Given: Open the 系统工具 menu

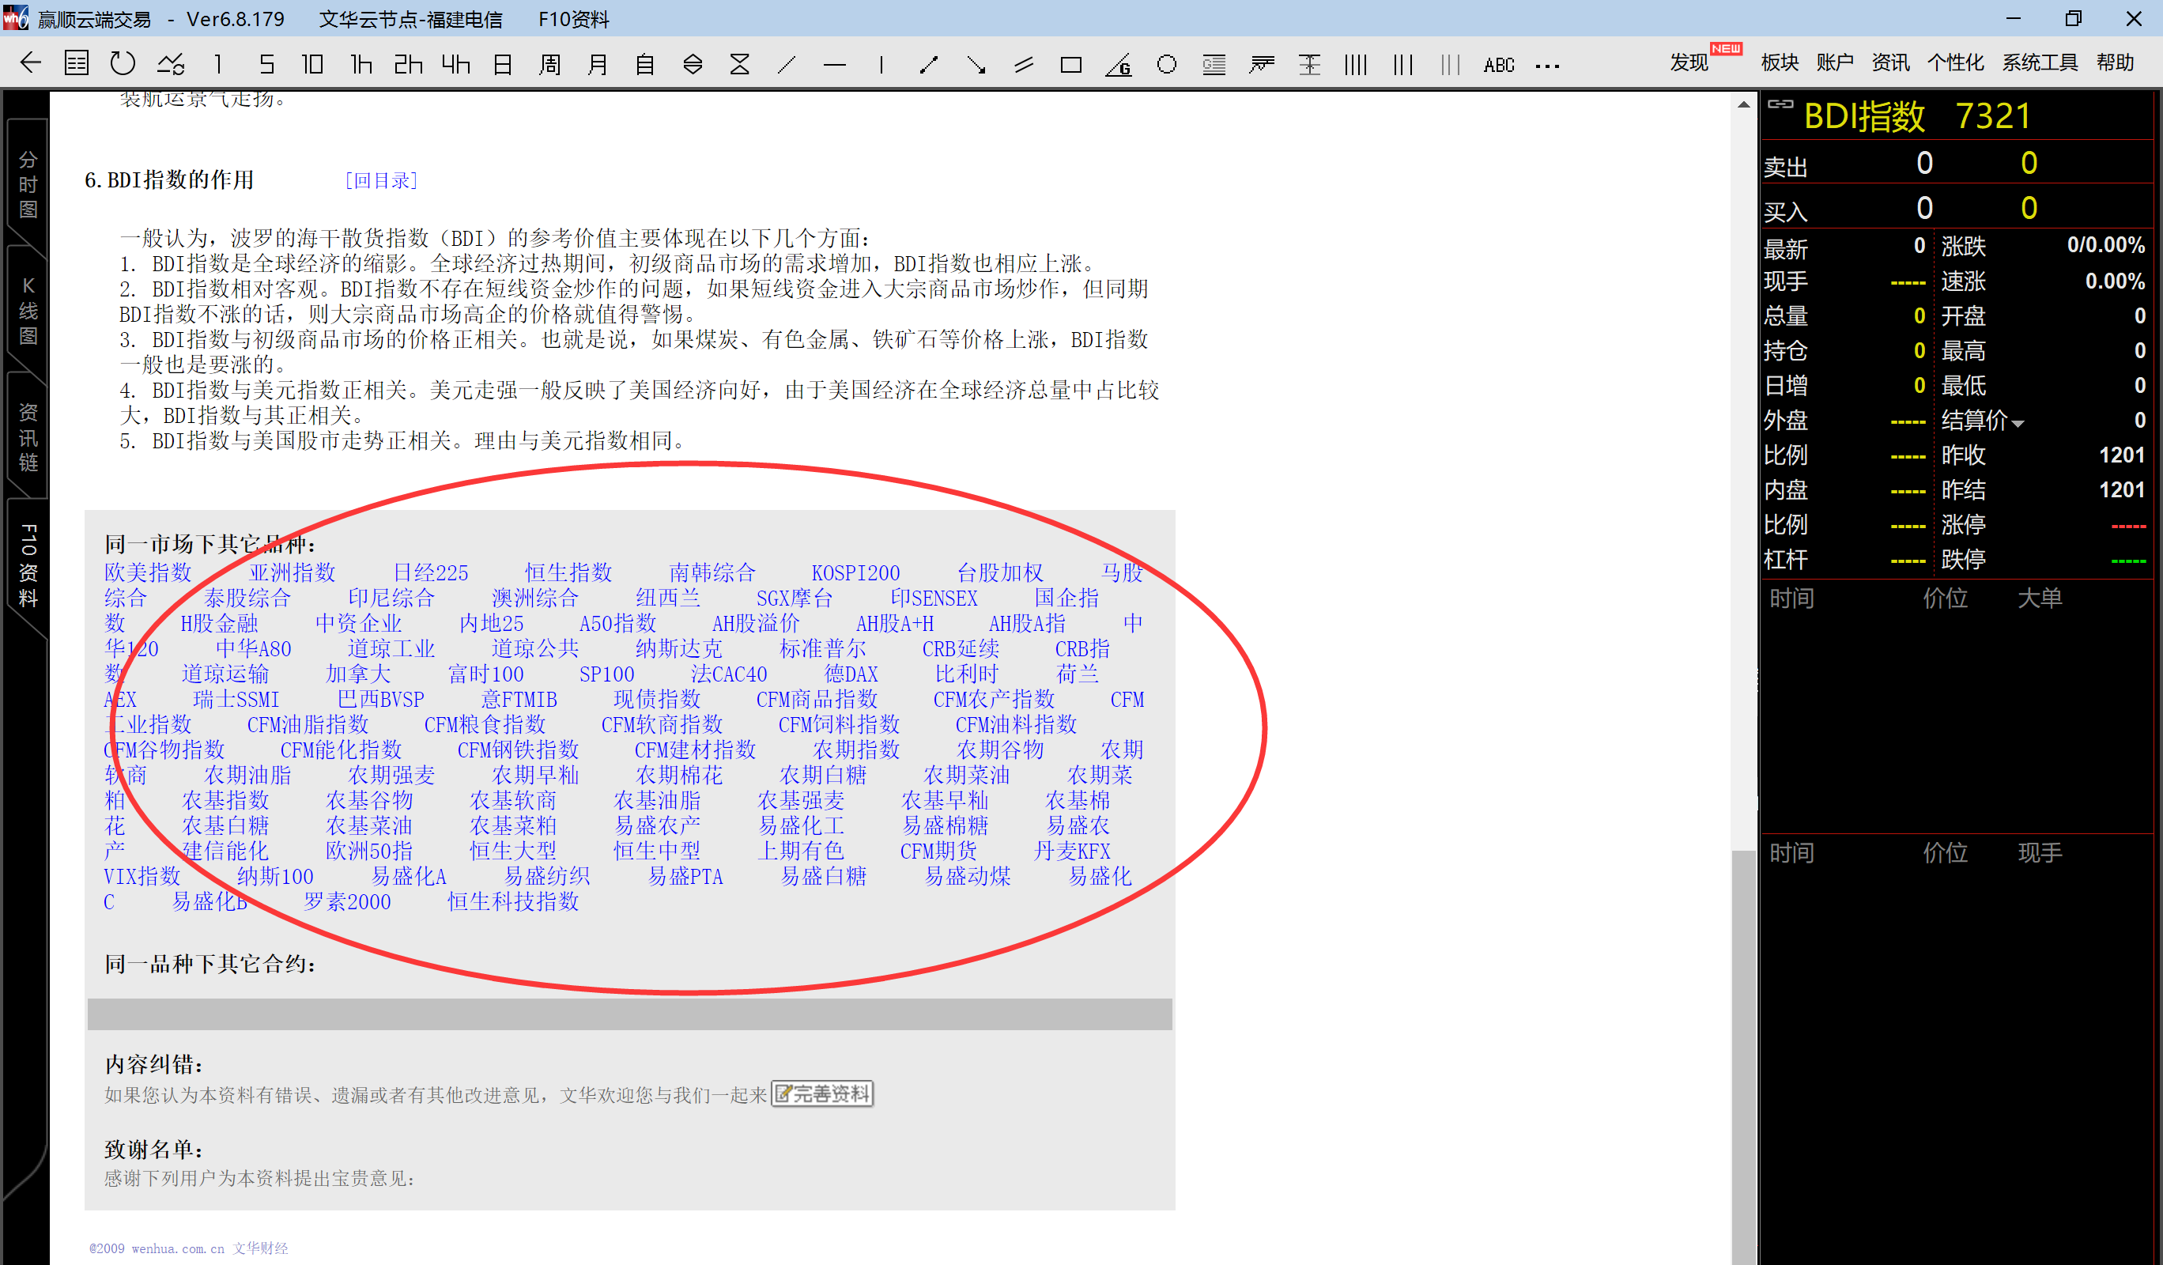Looking at the screenshot, I should point(2040,62).
